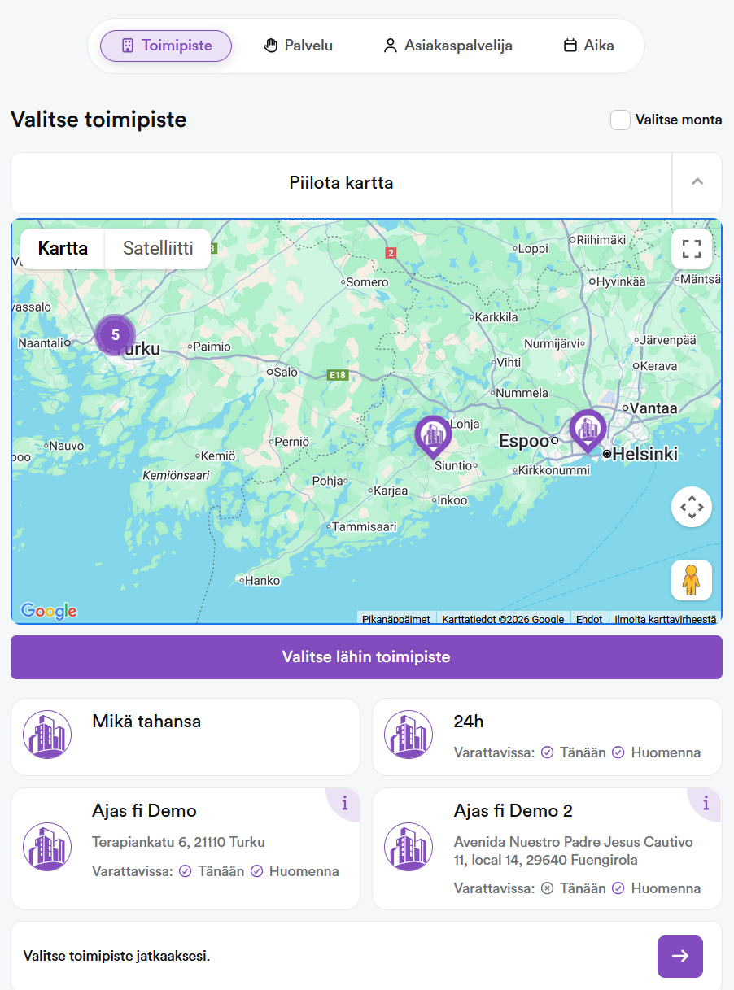Screen dimensions: 734x990
Task: Select the location pin near Siuntio
Action: pyautogui.click(x=433, y=436)
